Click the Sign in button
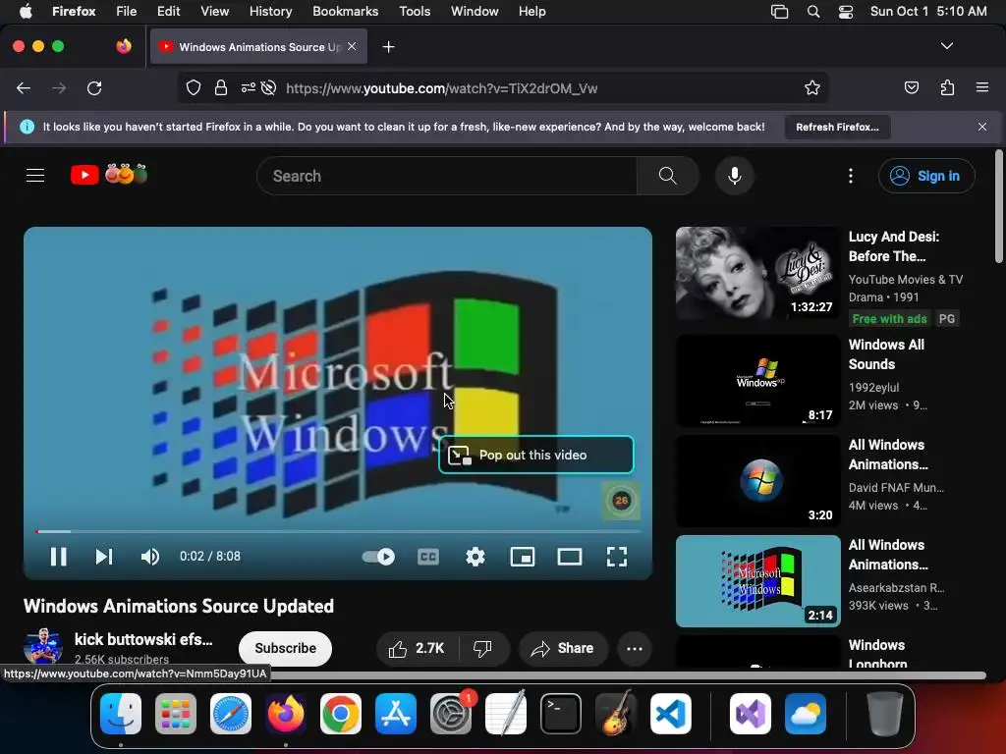The width and height of the screenshot is (1006, 754). 926,176
